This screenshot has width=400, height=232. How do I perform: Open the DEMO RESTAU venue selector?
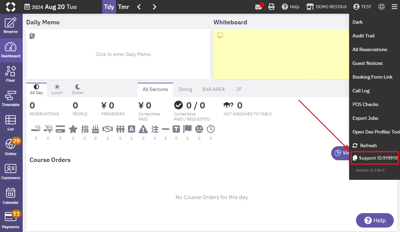326,7
